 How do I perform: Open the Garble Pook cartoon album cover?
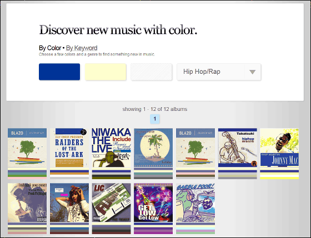point(195,202)
